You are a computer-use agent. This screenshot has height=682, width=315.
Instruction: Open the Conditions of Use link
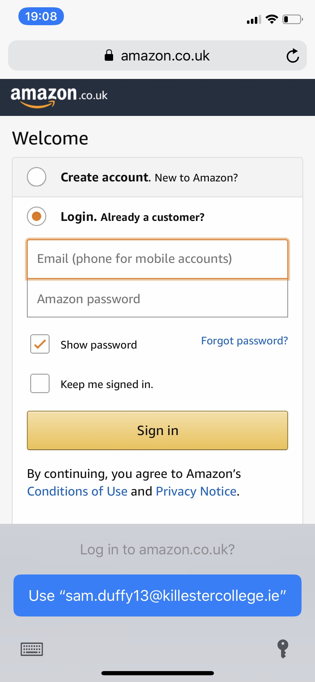pos(77,491)
